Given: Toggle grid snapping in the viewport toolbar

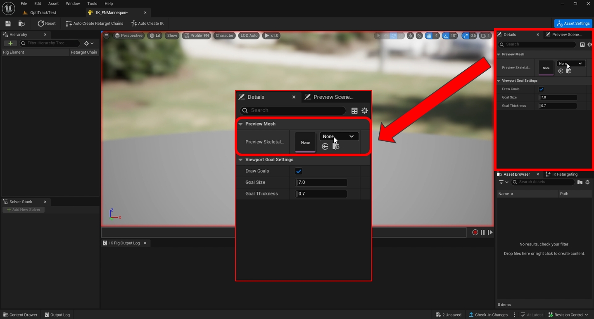Looking at the screenshot, I should pyautogui.click(x=429, y=36).
